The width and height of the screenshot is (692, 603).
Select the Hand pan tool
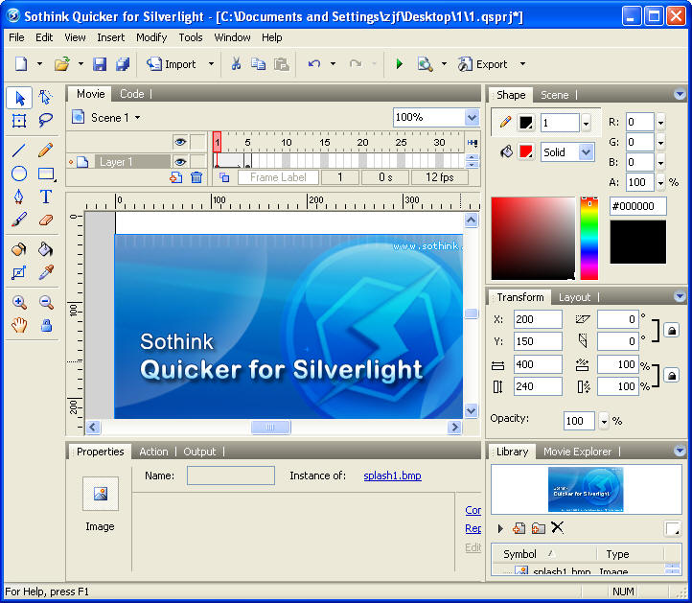[19, 326]
